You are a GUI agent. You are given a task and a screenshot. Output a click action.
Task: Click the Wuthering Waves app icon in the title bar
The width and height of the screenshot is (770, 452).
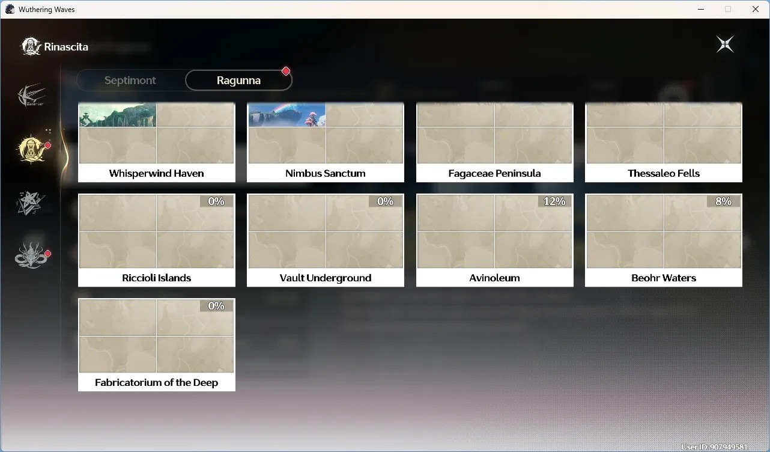pos(10,9)
